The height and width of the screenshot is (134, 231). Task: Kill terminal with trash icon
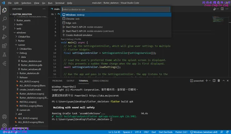(x=219, y=81)
